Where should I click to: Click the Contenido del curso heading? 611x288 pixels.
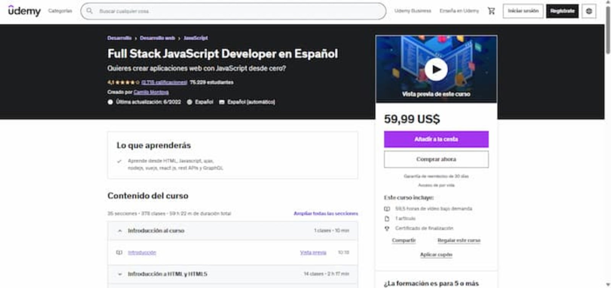pyautogui.click(x=148, y=196)
